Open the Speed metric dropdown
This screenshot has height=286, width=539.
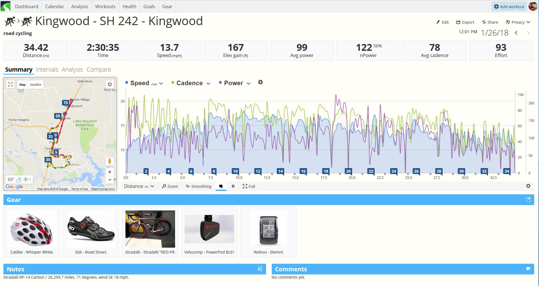pos(161,83)
